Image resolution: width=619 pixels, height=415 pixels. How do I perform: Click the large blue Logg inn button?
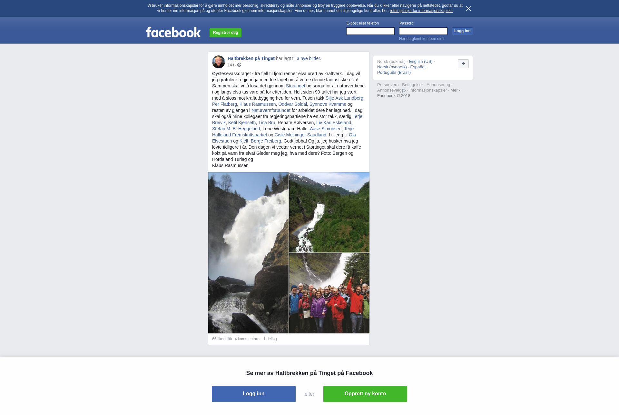pyautogui.click(x=254, y=394)
